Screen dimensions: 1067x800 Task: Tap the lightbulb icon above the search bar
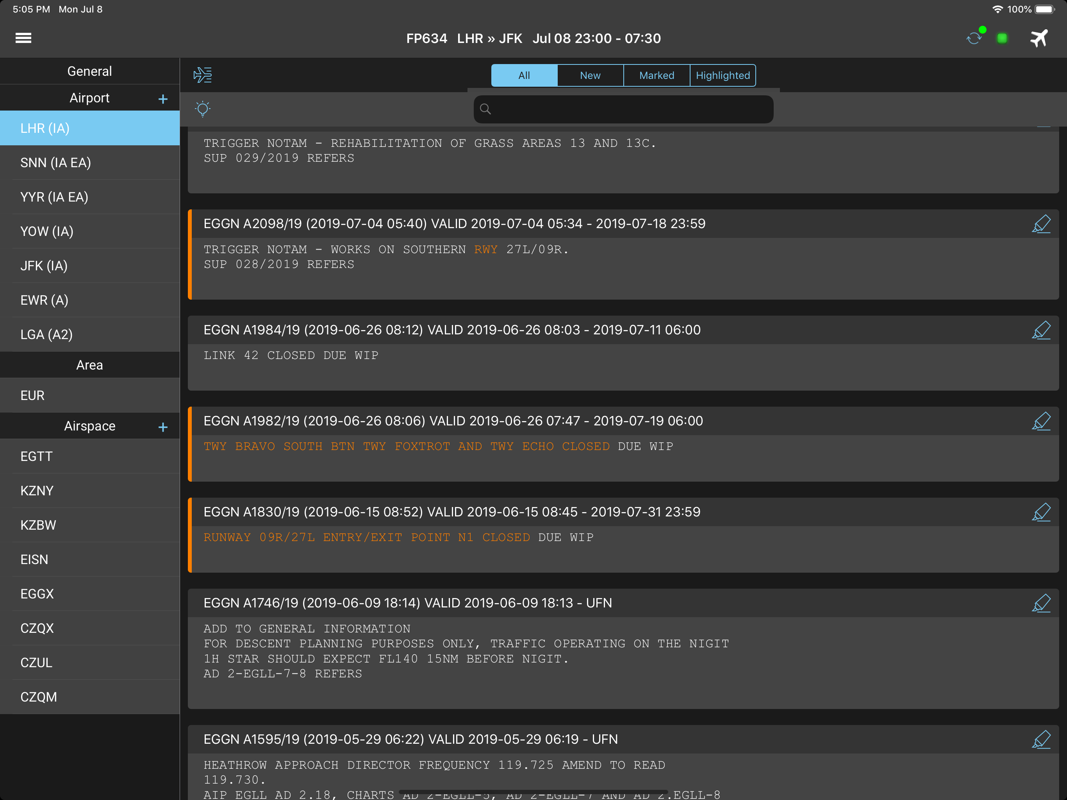pos(202,109)
